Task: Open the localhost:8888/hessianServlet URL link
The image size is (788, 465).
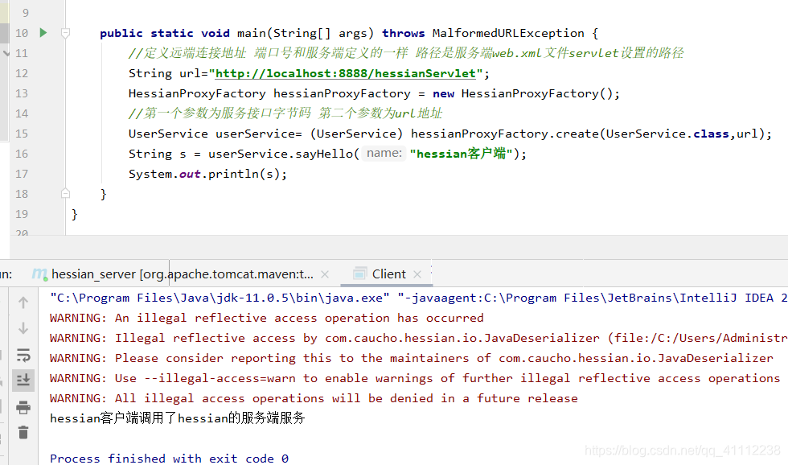Action: pos(345,73)
